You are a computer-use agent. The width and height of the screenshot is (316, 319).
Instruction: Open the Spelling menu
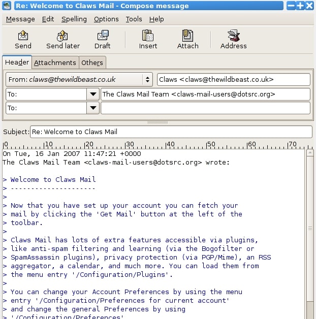74,19
